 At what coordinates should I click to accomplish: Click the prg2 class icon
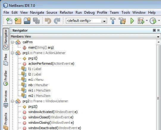click(x=18, y=101)
